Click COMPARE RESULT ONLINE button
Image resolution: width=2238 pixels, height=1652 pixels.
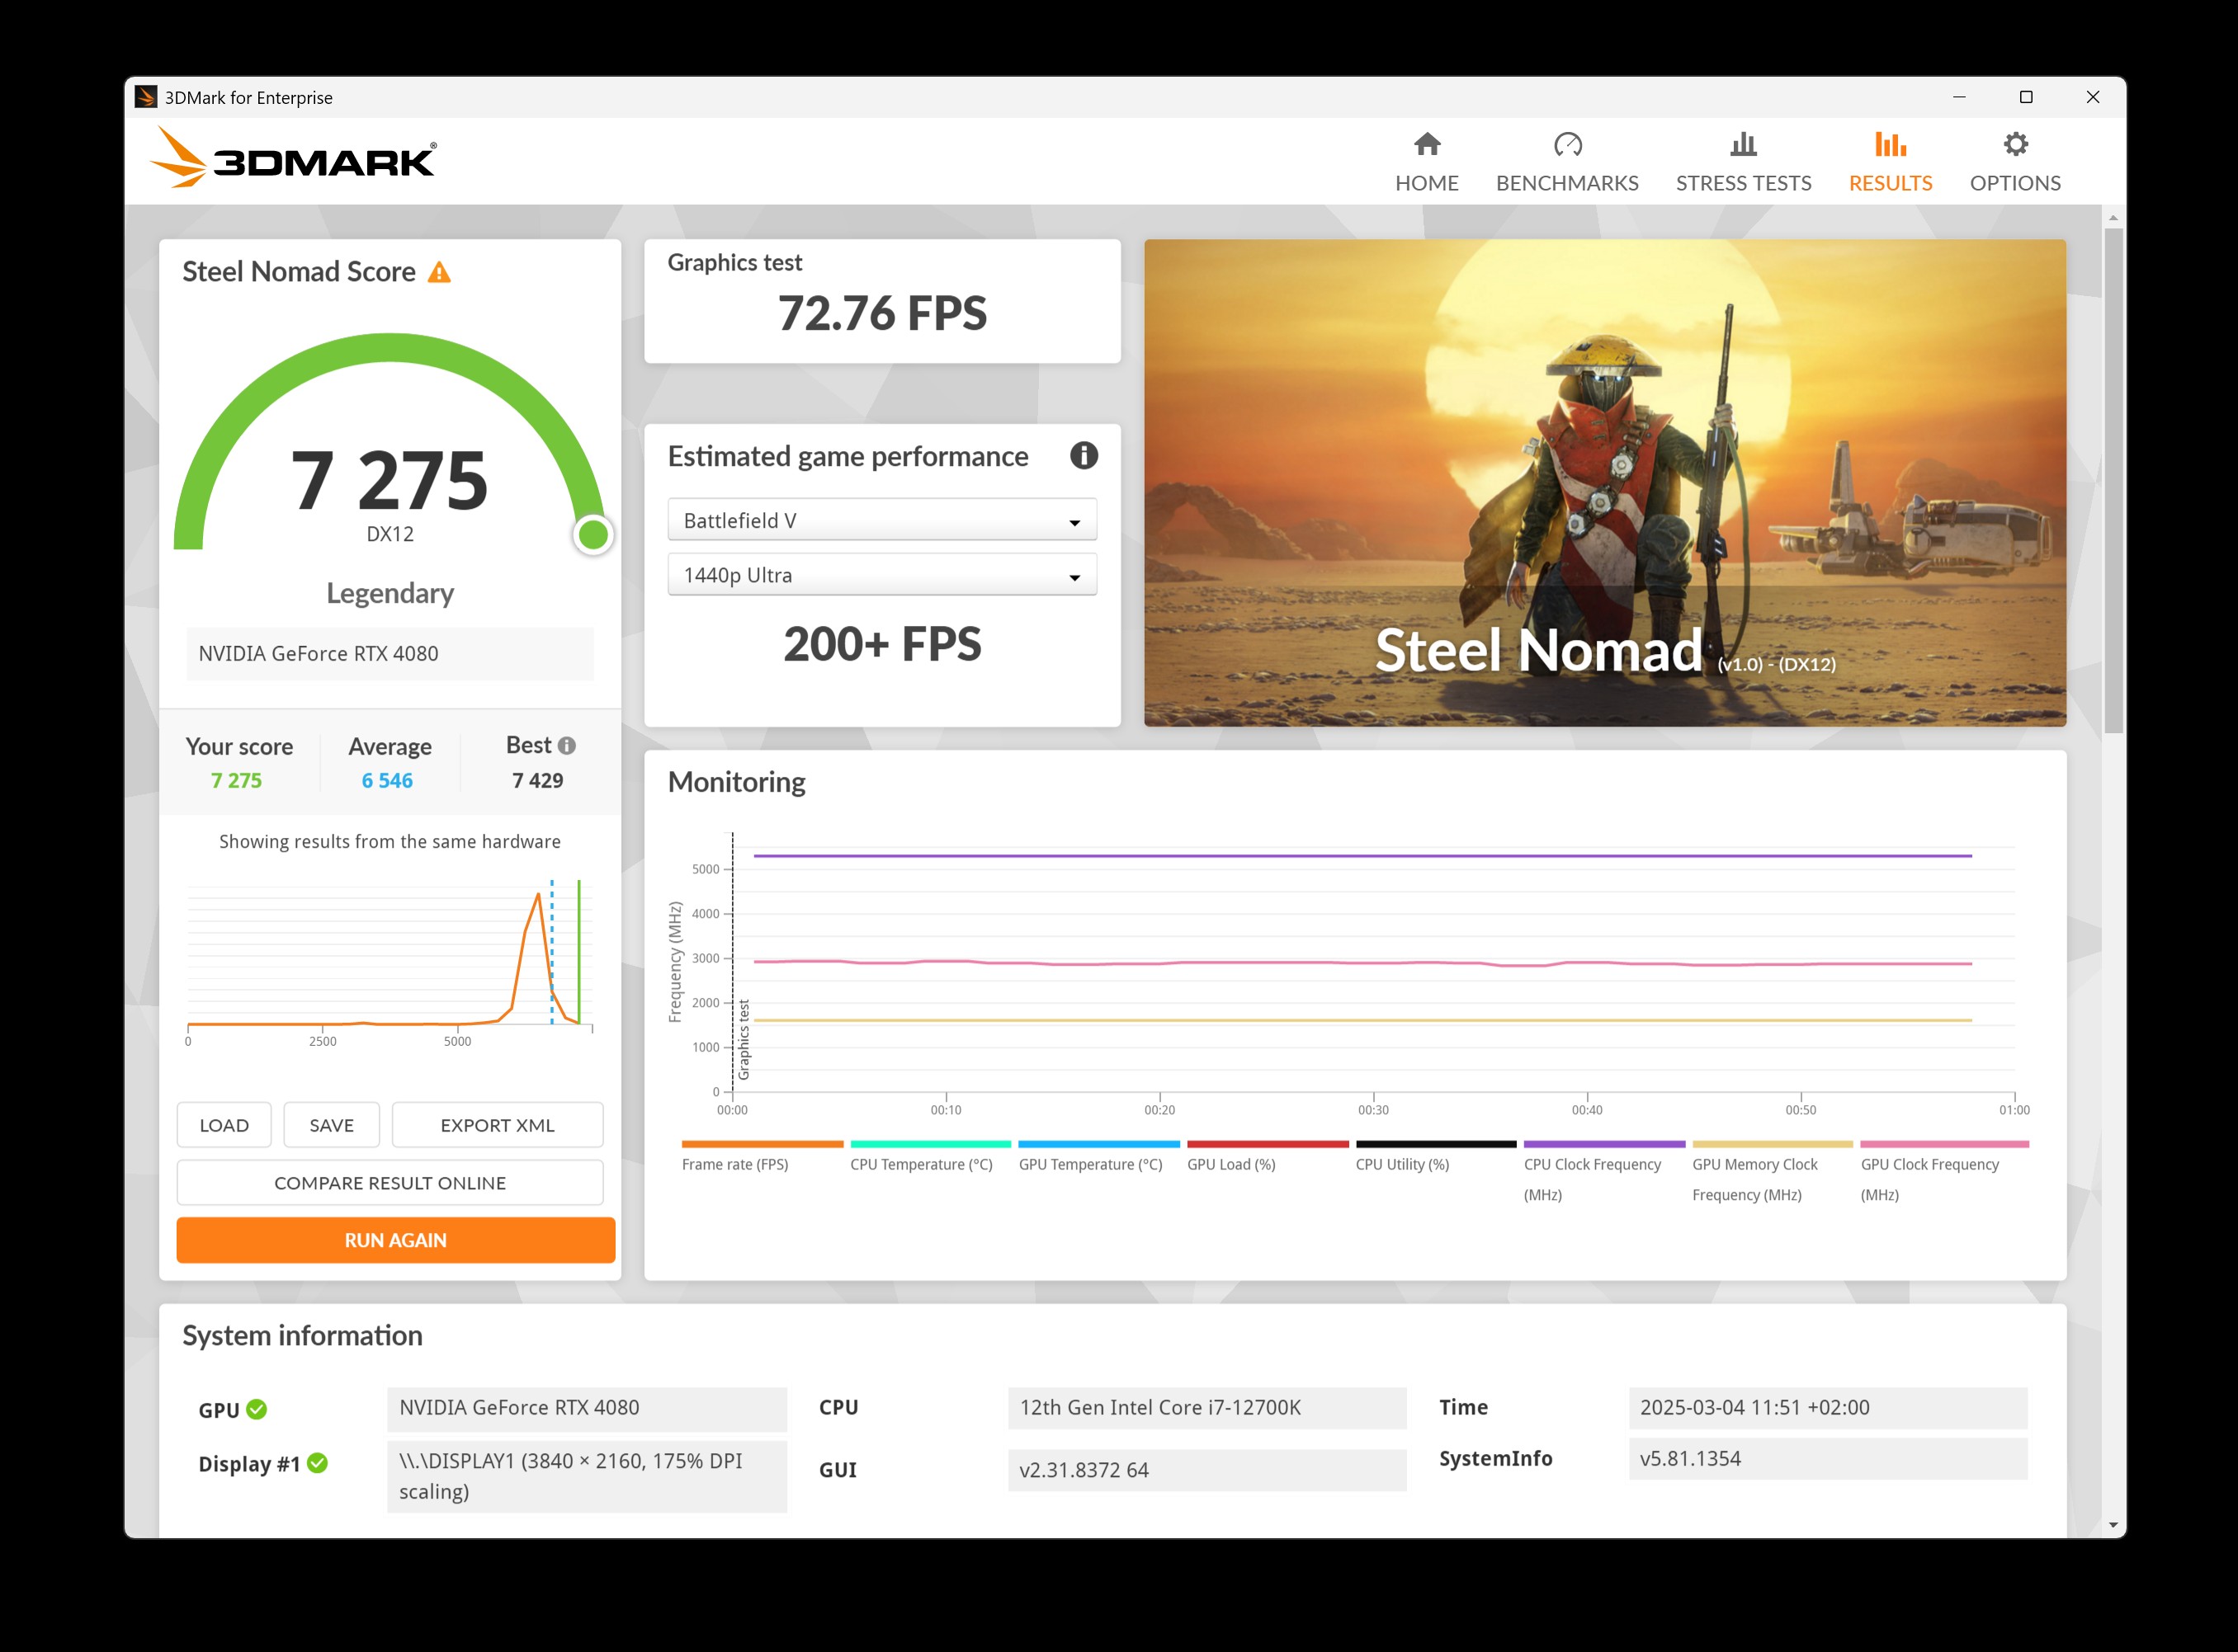(390, 1183)
